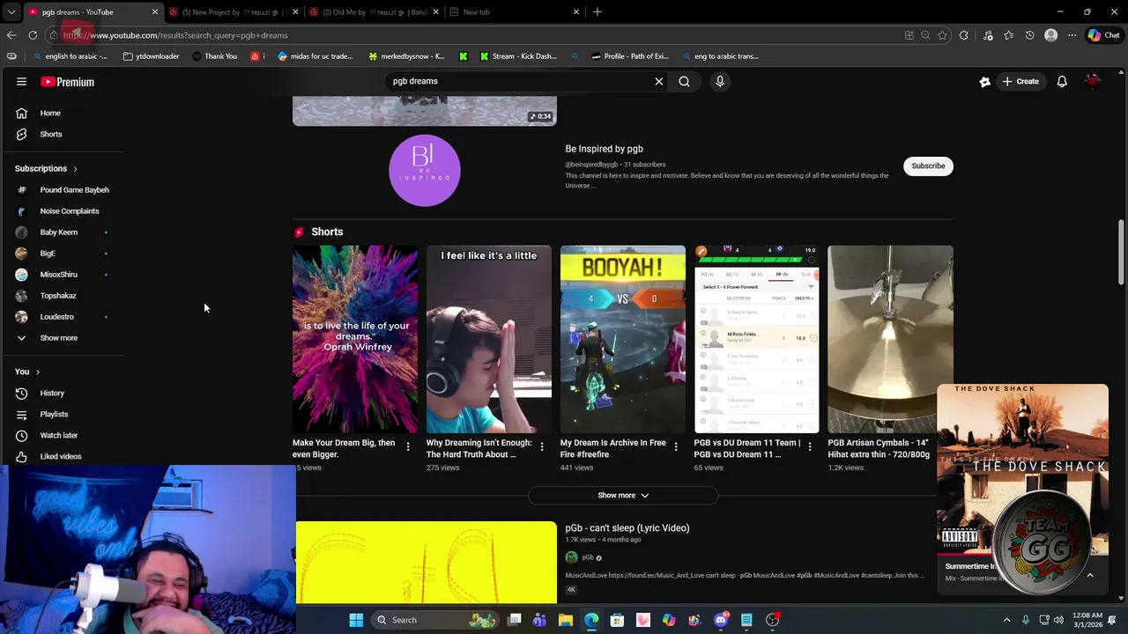Click the pGb channel avatar under lyric video
This screenshot has height=634, width=1128.
click(571, 557)
